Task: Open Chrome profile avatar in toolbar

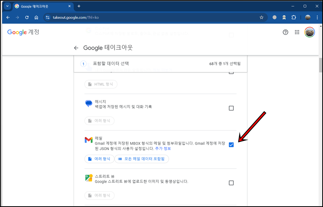Action: pos(308,18)
